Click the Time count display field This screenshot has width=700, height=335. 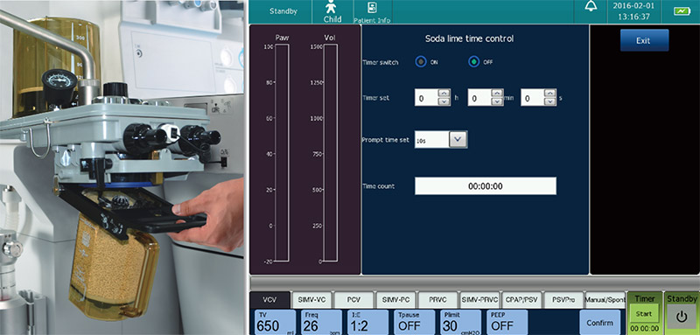[x=486, y=186]
